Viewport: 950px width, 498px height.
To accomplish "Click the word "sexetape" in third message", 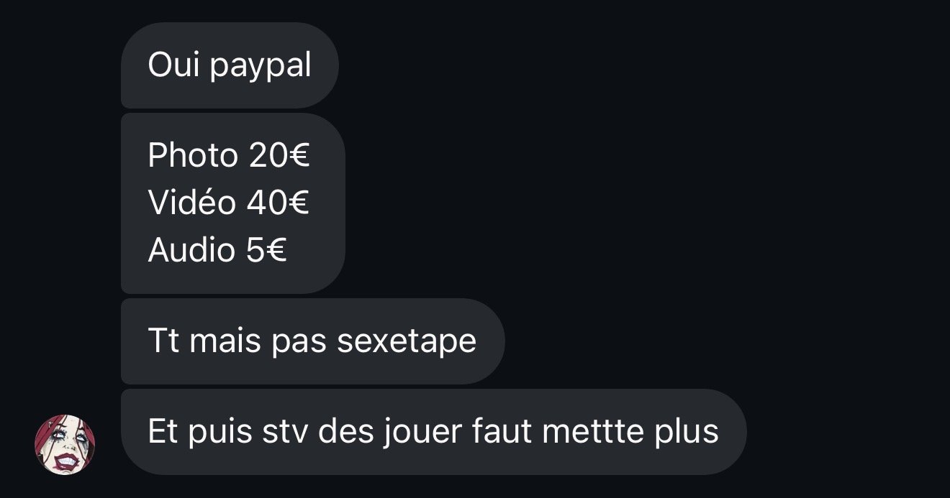I will coord(407,341).
